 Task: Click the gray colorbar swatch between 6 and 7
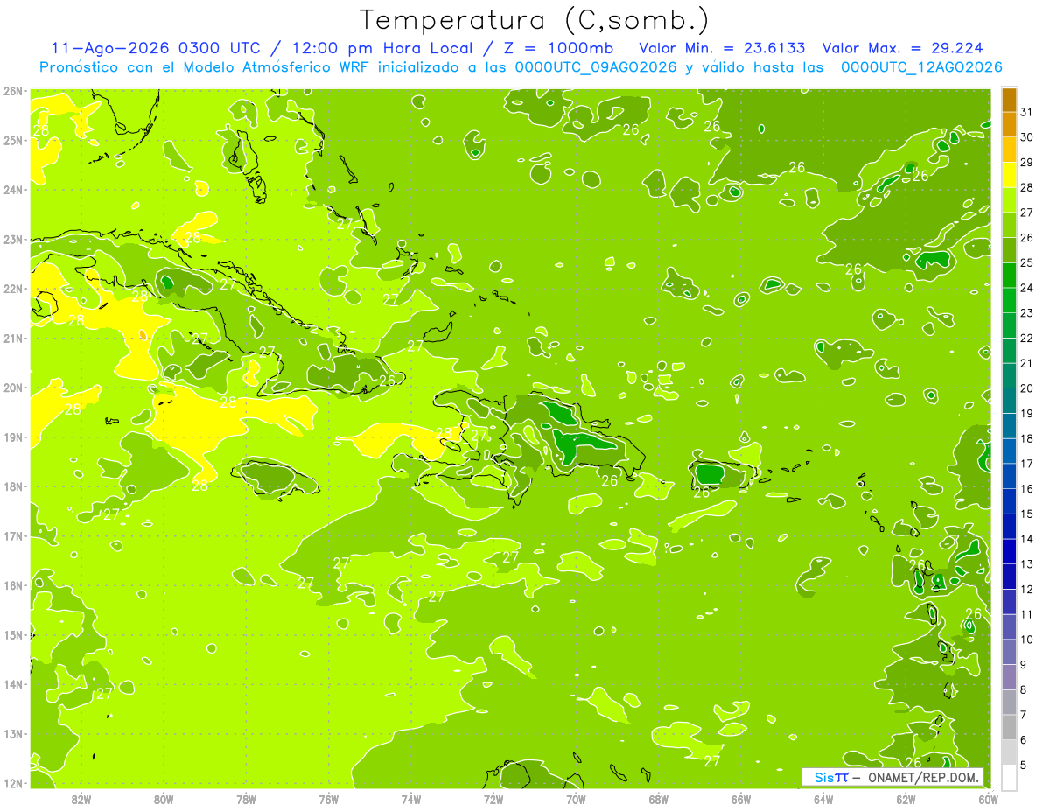(1009, 726)
